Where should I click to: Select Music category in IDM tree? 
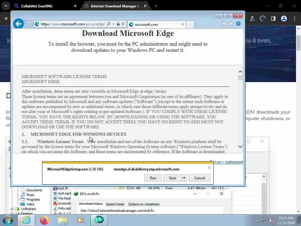click(x=30, y=195)
